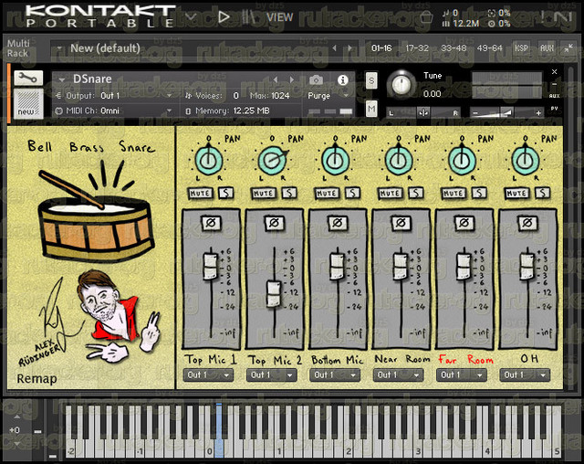Click the NI logo icon

click(x=563, y=17)
